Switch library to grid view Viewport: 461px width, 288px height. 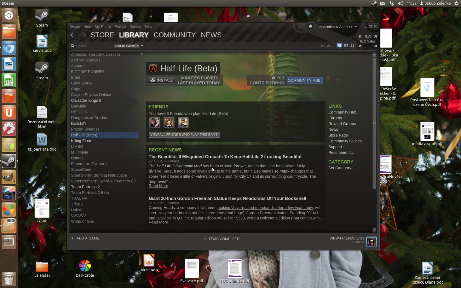352,46
